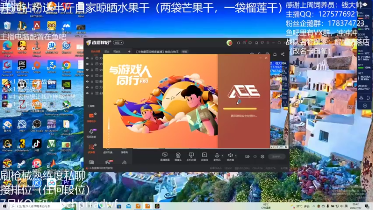Select the orange active scene tab
The image size is (373, 210).
(x=96, y=51)
